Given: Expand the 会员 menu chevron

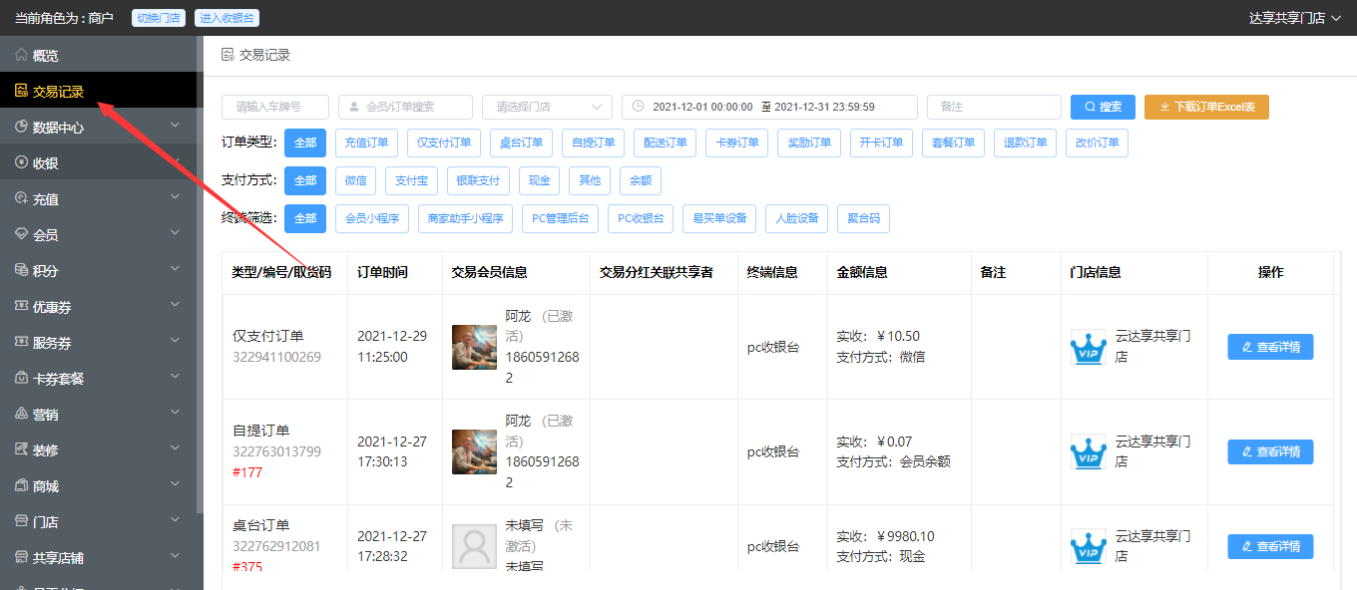Looking at the screenshot, I should tap(176, 234).
